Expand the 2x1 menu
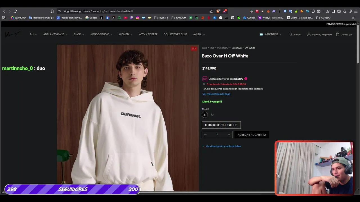This screenshot has height=202, width=360. coord(33,34)
